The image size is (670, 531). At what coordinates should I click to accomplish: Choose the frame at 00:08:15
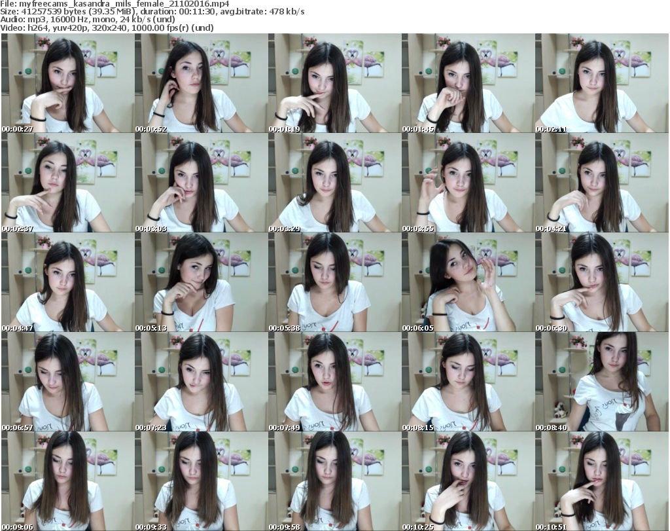pyautogui.click(x=468, y=382)
